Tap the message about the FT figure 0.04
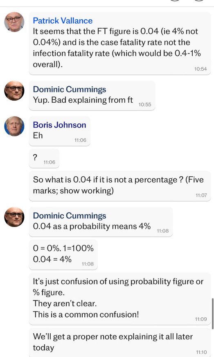Viewport: 214px width, 357px height. pyautogui.click(x=120, y=43)
